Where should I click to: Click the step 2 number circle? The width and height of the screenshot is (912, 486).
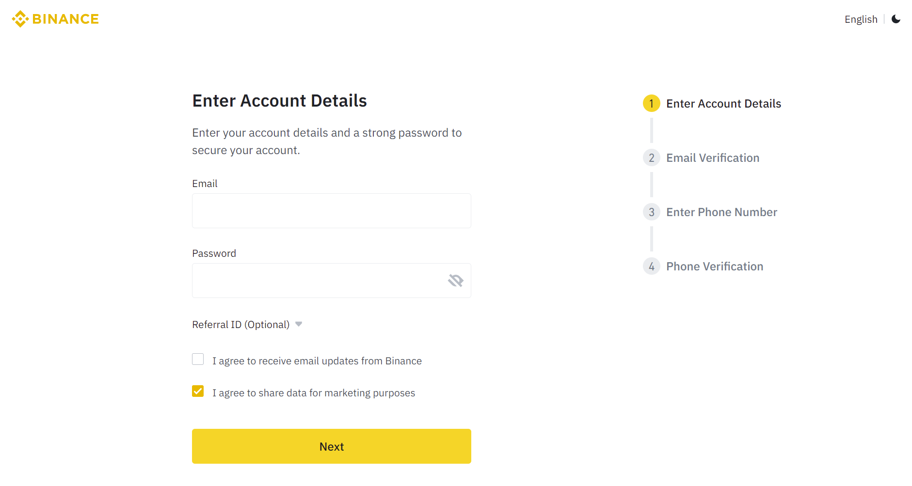[651, 158]
